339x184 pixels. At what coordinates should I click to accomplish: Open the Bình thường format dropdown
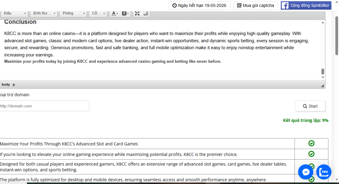[x=44, y=14]
